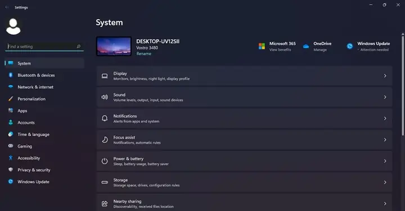The height and width of the screenshot is (211, 405).
Task: Click the Vostro 3480 model text
Action: (x=147, y=48)
